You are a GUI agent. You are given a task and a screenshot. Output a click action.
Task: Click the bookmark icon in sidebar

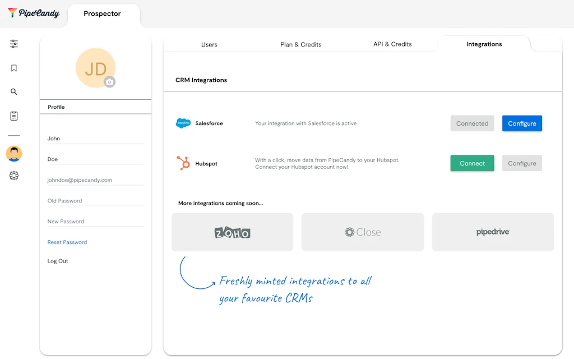(x=14, y=68)
